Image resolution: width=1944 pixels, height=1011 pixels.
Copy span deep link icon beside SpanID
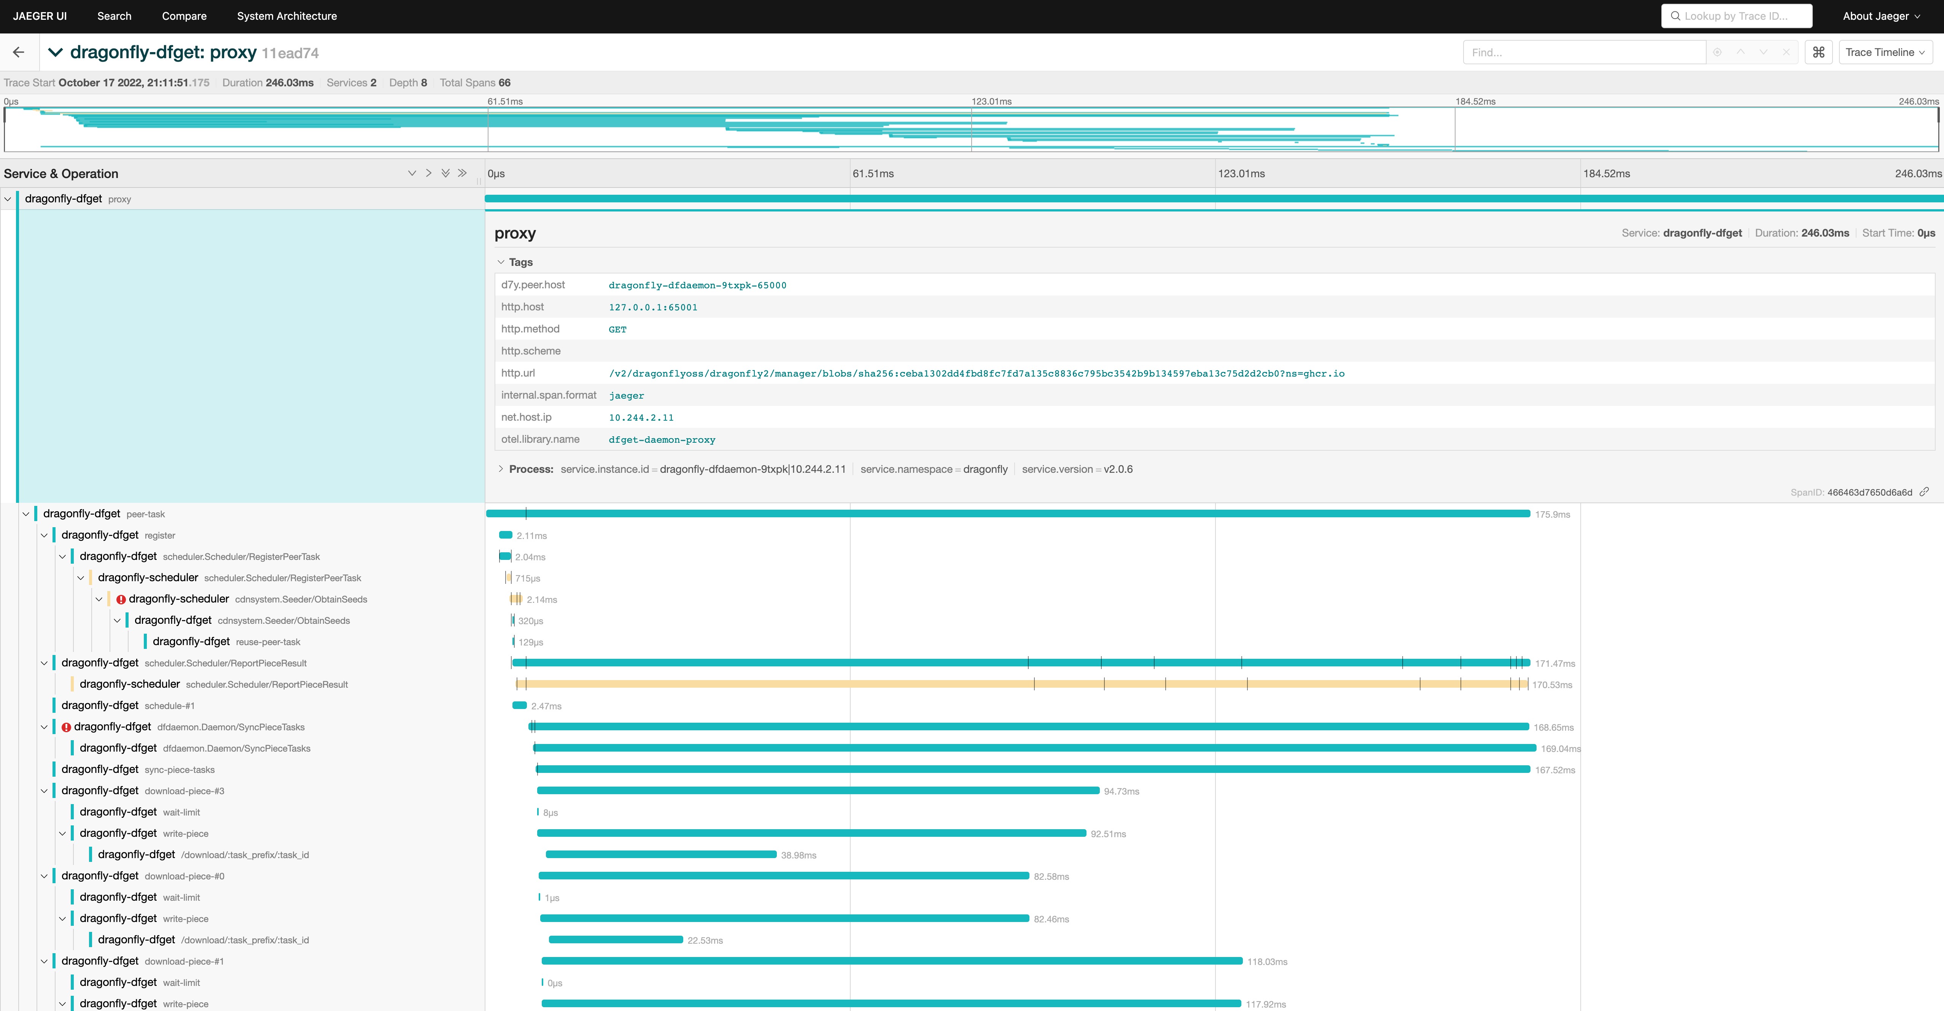[1924, 492]
